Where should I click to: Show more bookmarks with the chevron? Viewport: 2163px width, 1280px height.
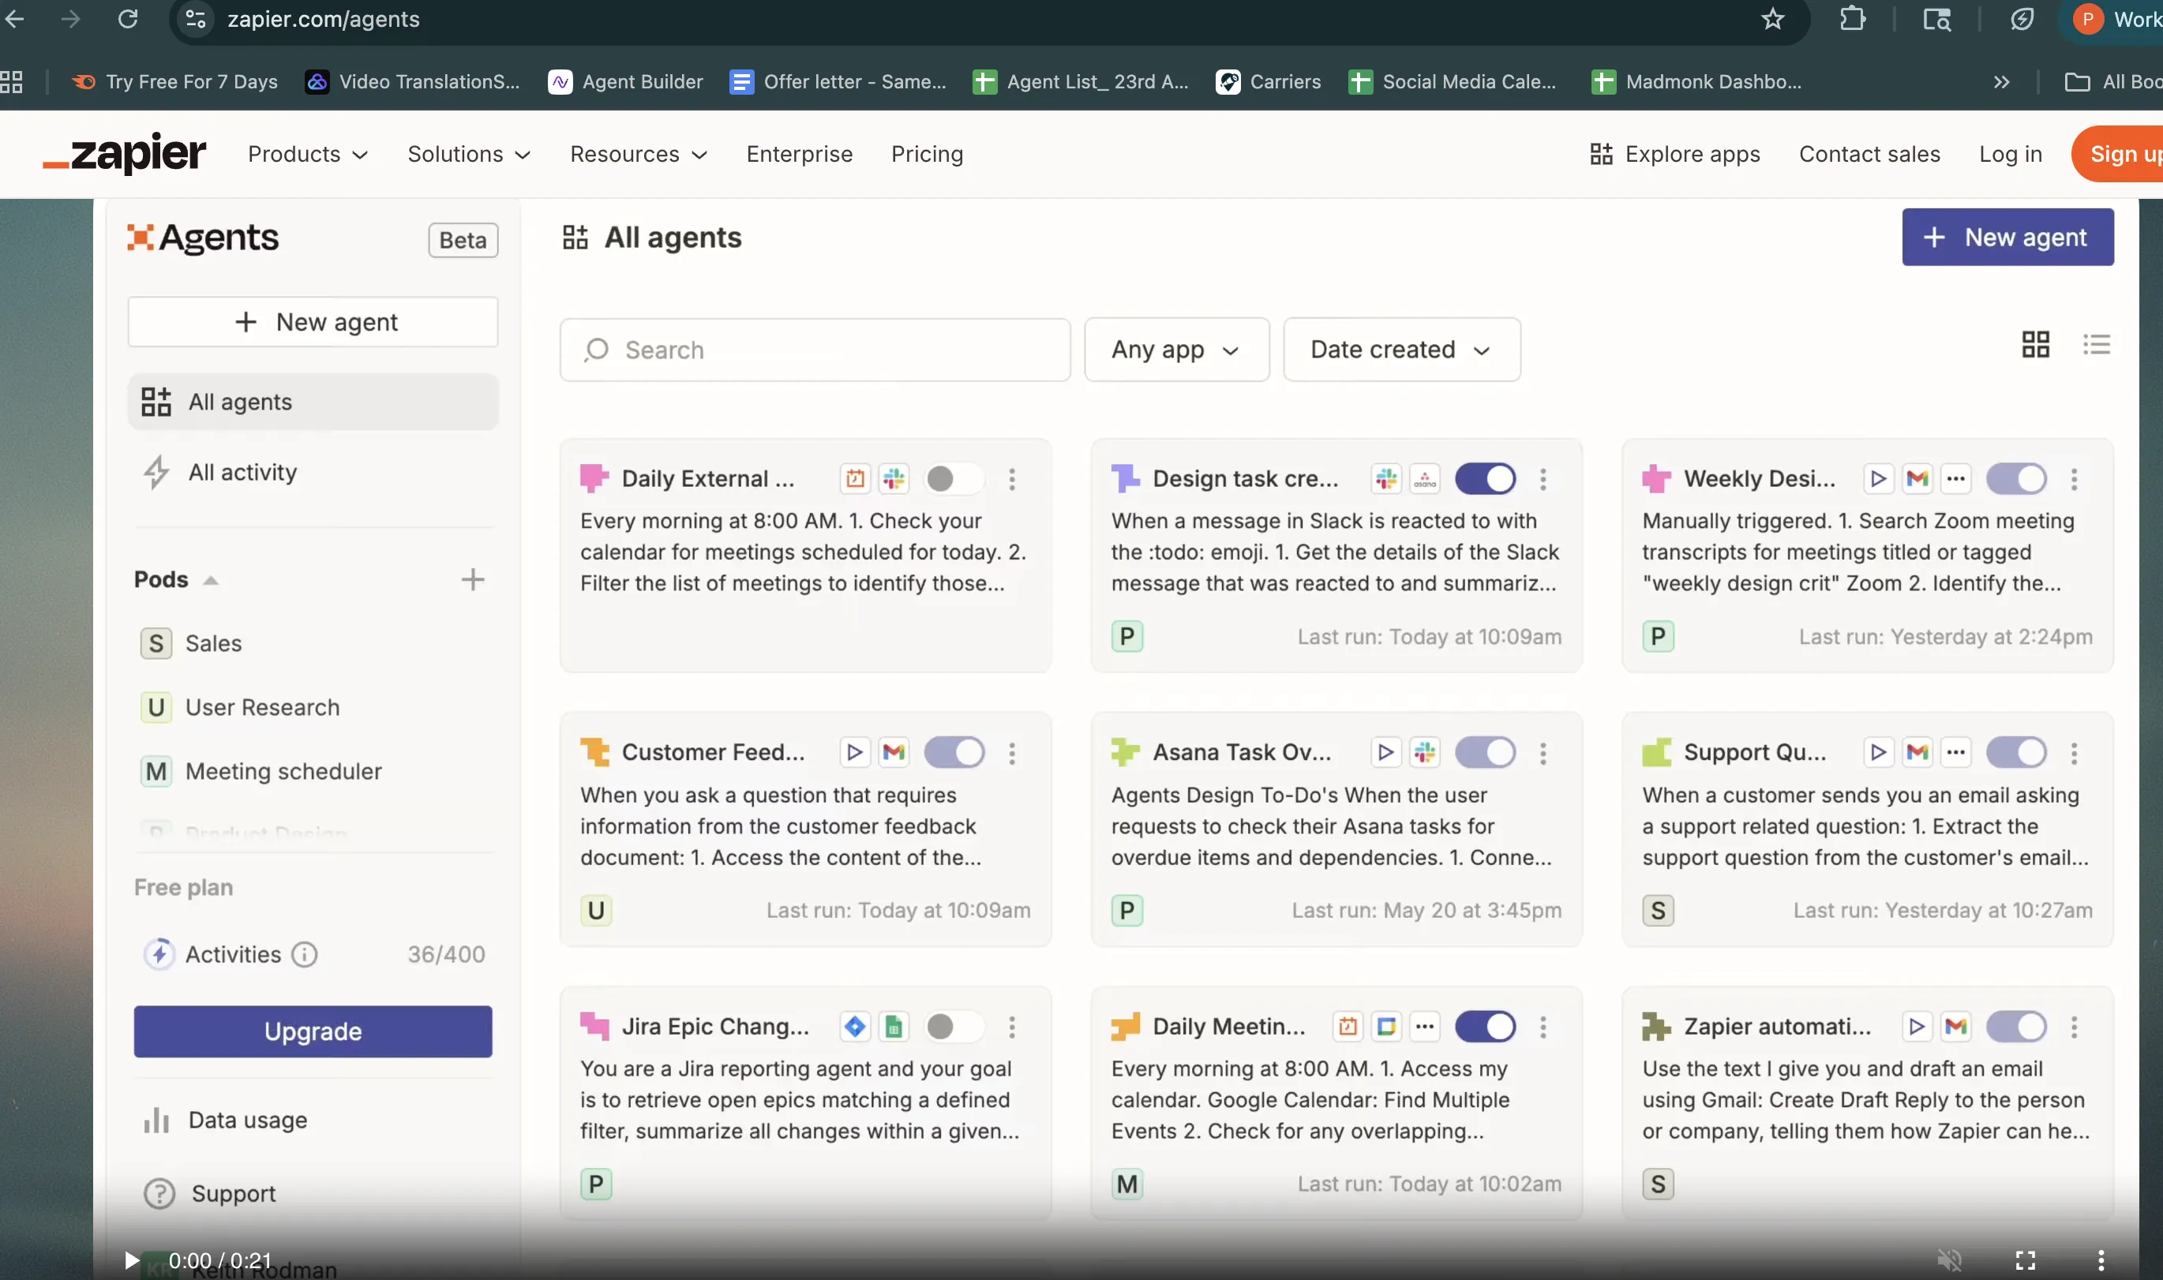(2002, 82)
